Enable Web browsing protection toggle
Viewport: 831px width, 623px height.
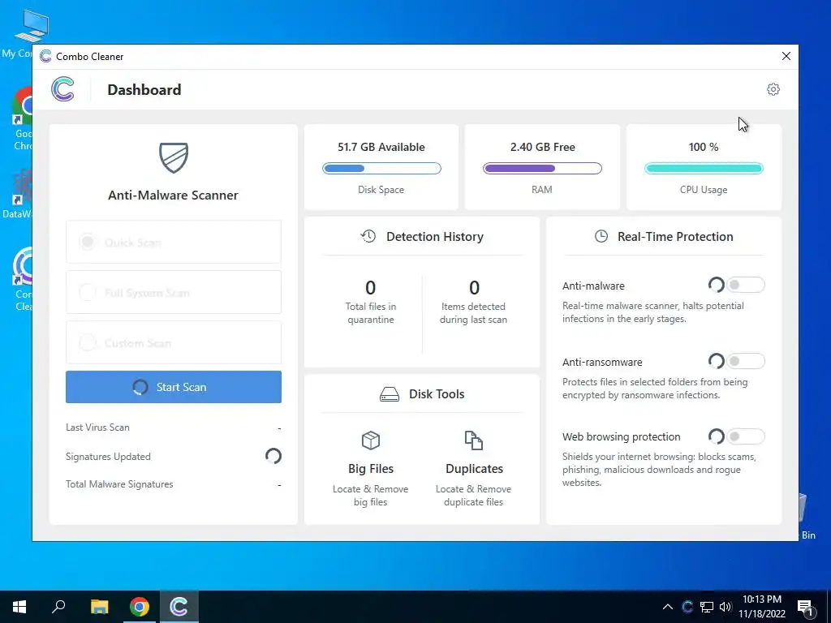click(x=745, y=436)
